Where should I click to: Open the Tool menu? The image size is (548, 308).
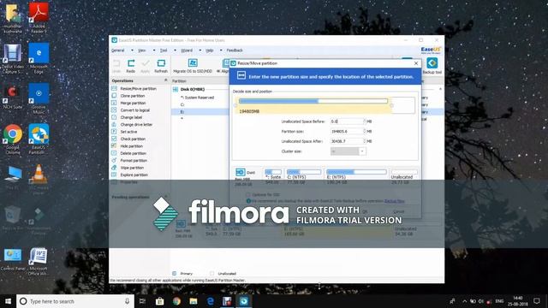[x=164, y=50]
